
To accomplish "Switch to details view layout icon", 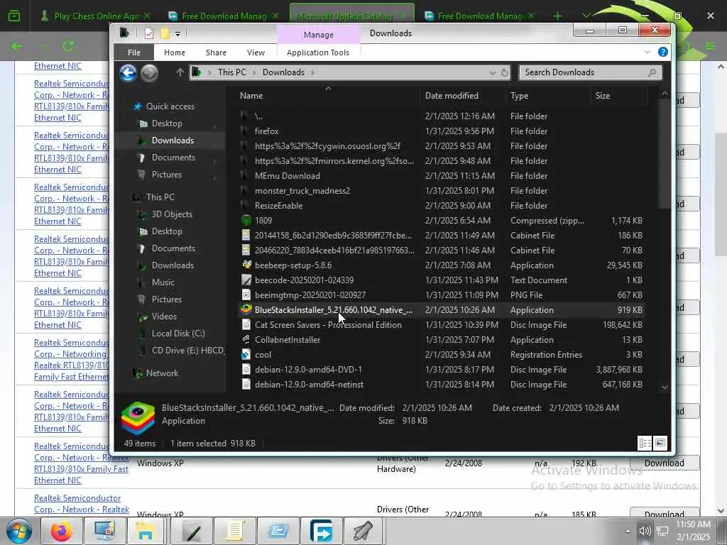I will click(x=645, y=443).
